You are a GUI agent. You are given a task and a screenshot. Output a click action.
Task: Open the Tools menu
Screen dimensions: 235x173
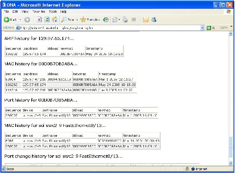pos(53,12)
